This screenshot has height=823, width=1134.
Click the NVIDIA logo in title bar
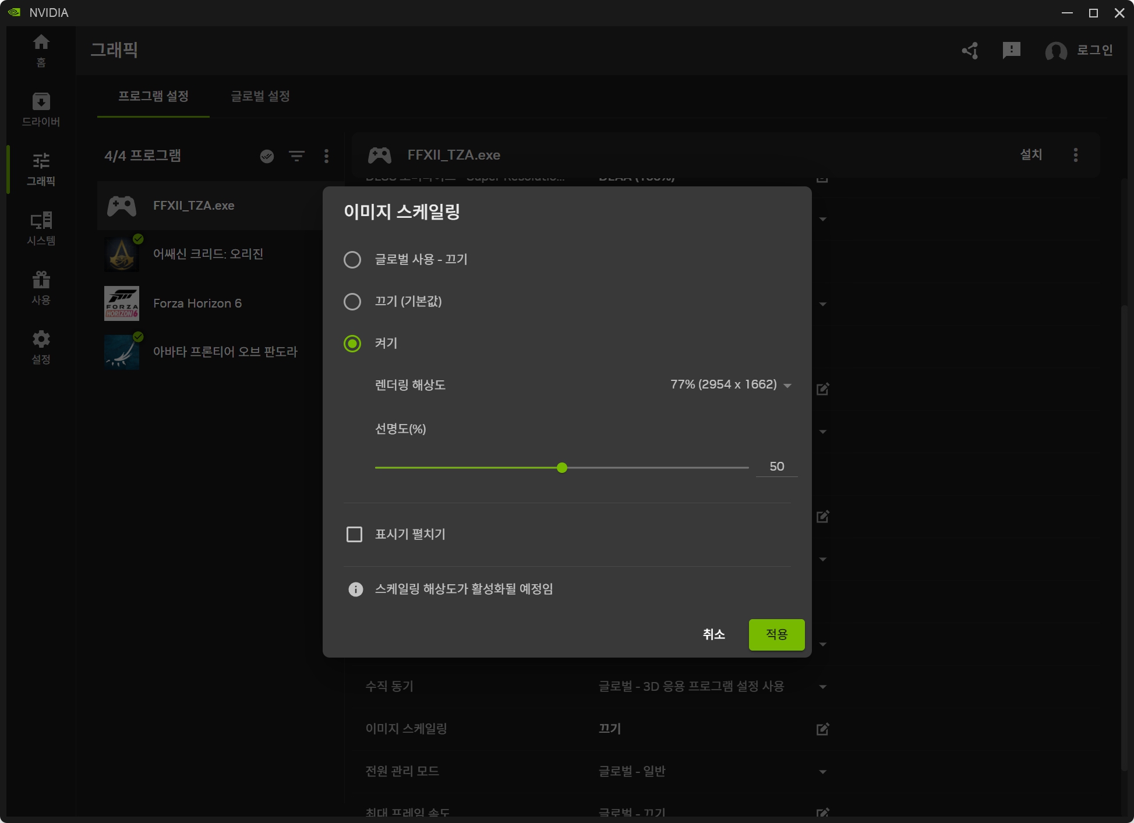click(x=15, y=12)
